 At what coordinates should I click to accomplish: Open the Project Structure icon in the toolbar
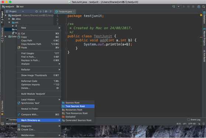[199, 7]
